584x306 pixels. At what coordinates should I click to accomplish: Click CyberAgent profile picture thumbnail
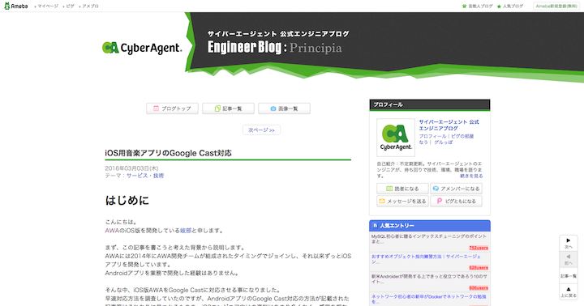396,138
